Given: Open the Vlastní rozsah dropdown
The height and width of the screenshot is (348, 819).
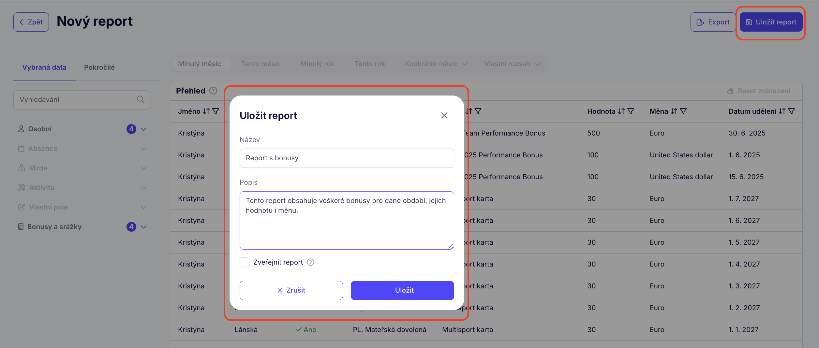Looking at the screenshot, I should (512, 64).
